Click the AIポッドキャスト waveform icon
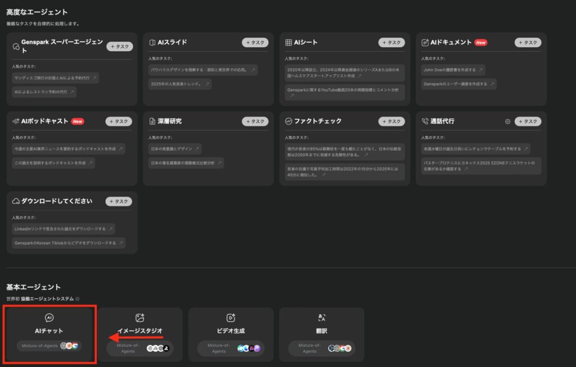The width and height of the screenshot is (576, 367). click(16, 121)
